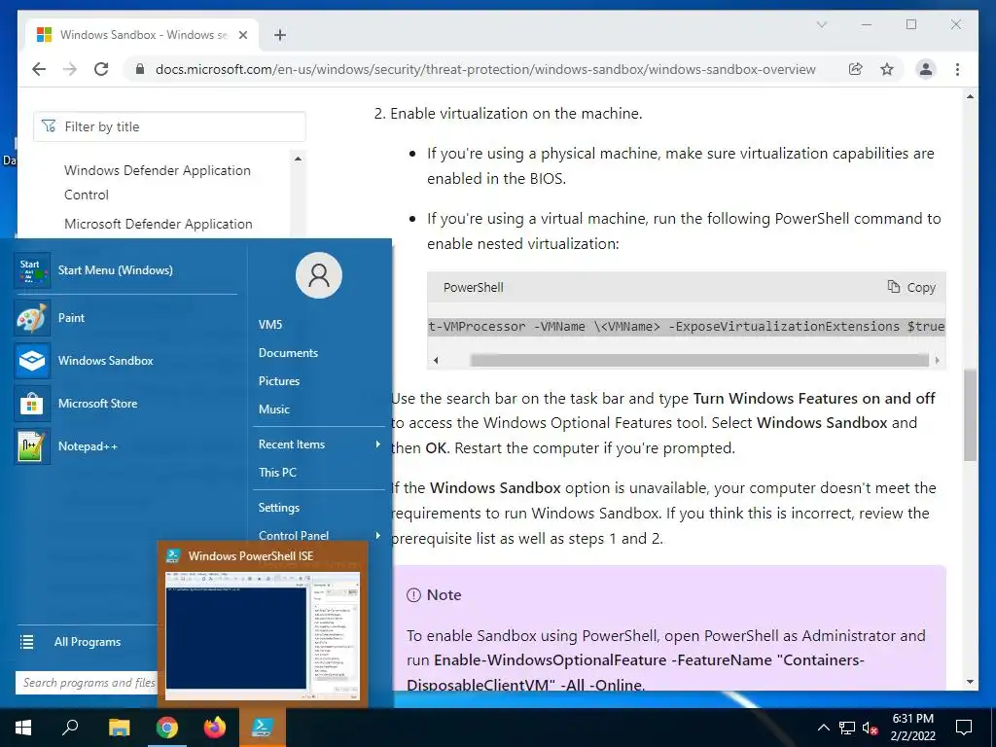This screenshot has height=747, width=996.
Task: Click page scrollbar down arrow
Action: point(970,682)
